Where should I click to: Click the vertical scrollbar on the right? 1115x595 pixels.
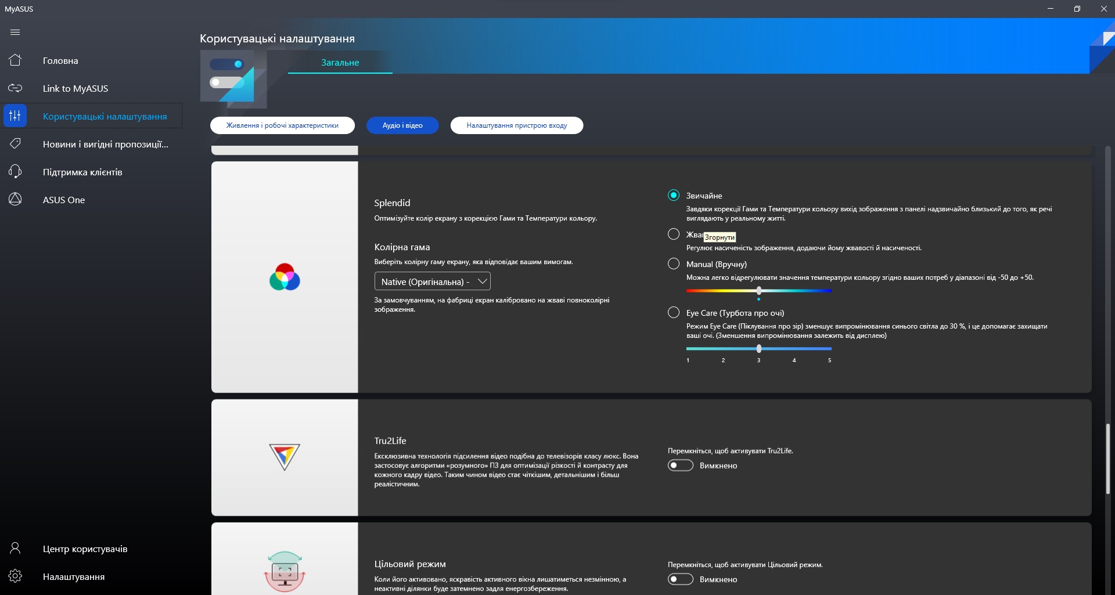click(1107, 459)
